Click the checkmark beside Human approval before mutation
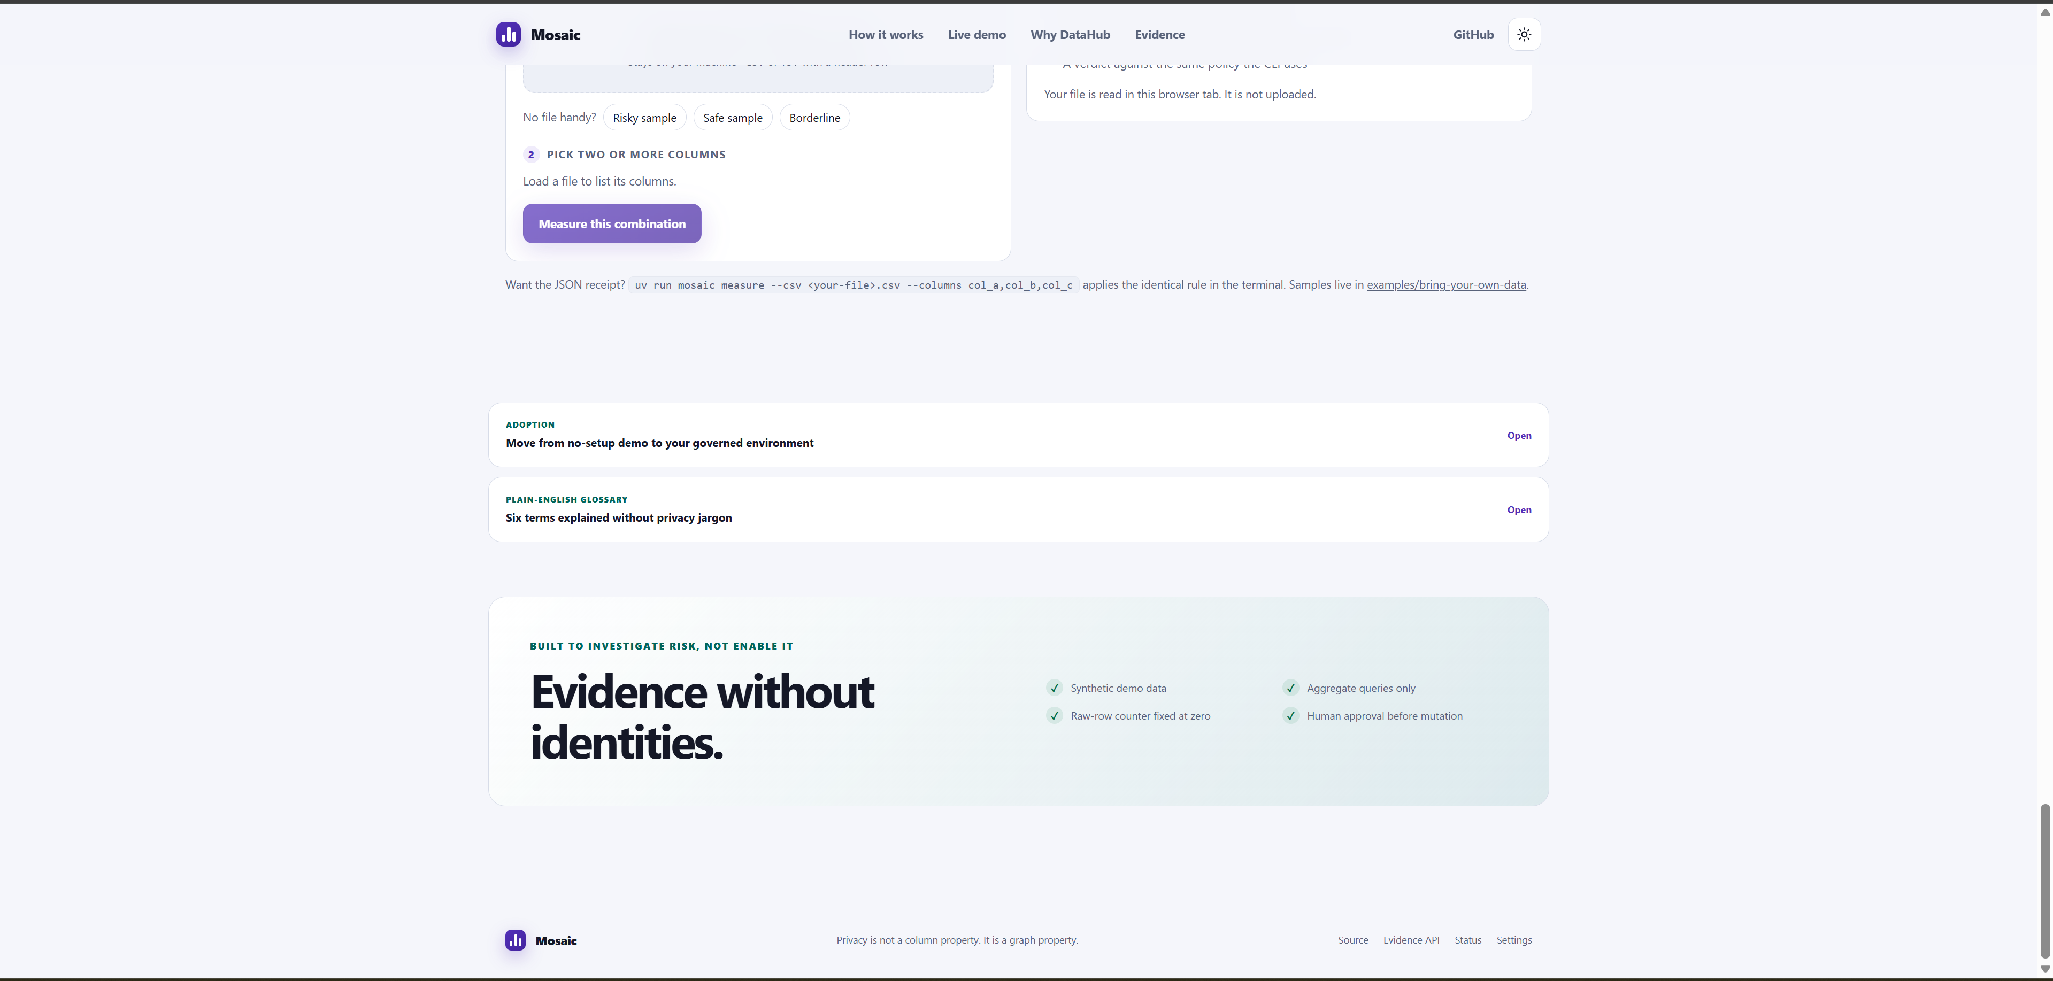Viewport: 2053px width, 981px height. pos(1290,716)
